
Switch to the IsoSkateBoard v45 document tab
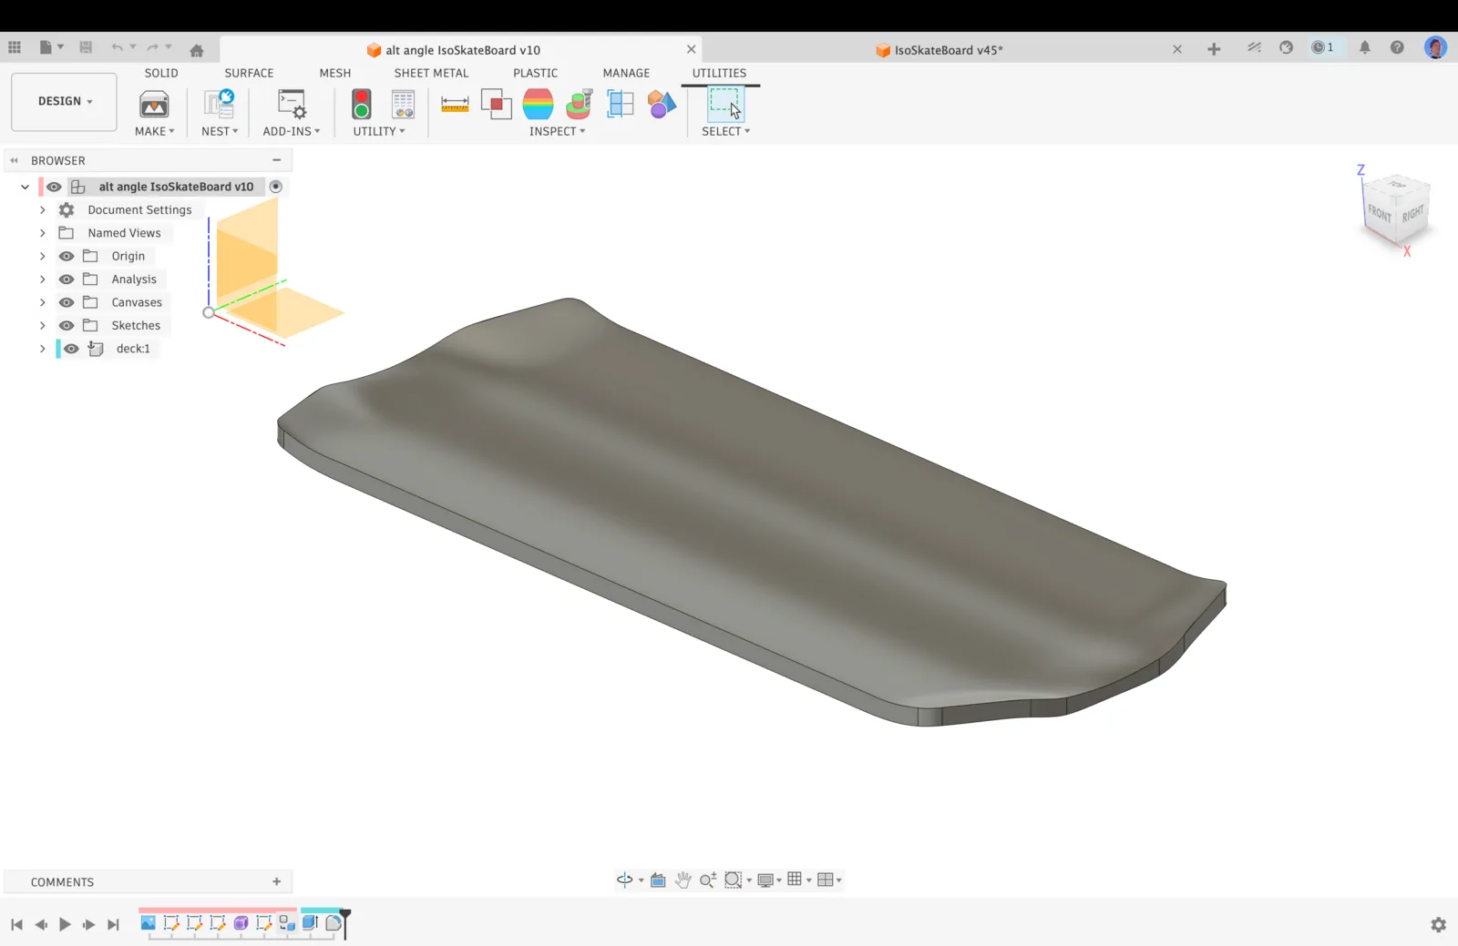948,50
